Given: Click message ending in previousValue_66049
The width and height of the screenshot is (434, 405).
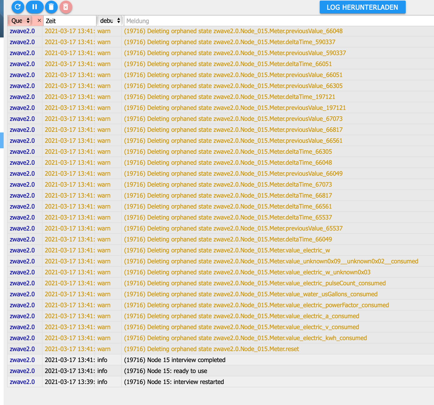Looking at the screenshot, I should point(233,174).
